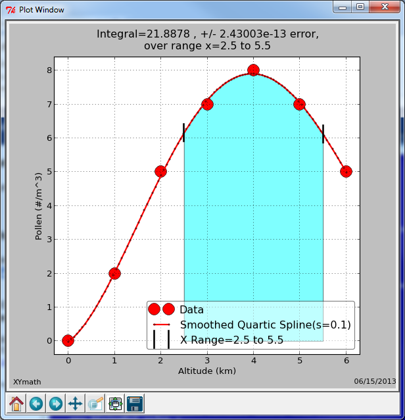Save the figure with the floppy icon

point(135,403)
